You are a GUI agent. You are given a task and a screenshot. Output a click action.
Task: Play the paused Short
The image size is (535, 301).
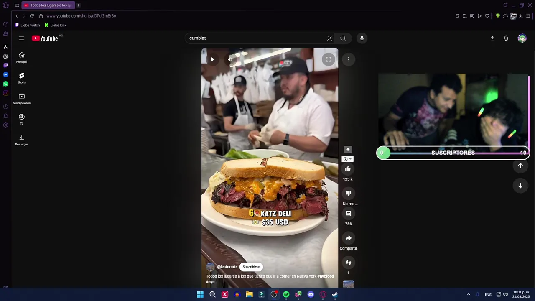pyautogui.click(x=212, y=59)
